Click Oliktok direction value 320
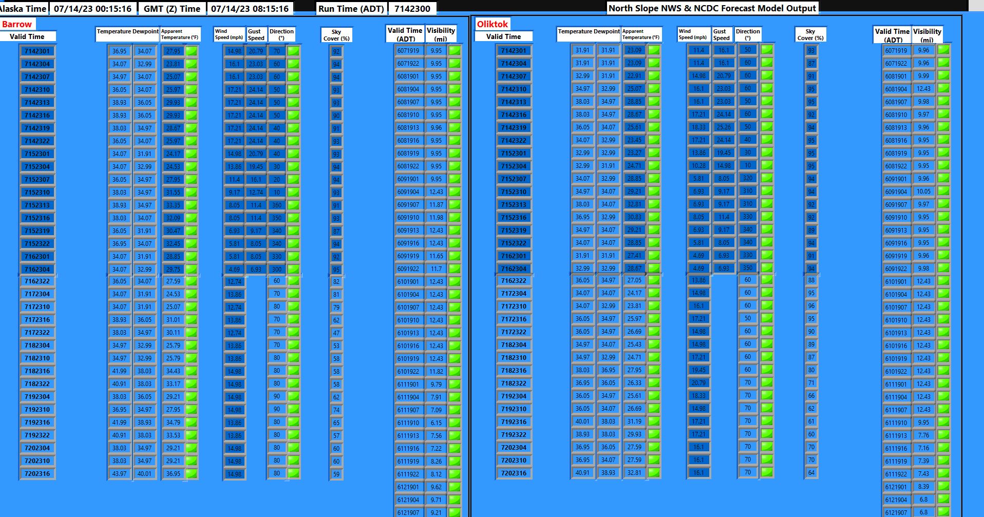Screen dimensions: 984x517 (748, 178)
